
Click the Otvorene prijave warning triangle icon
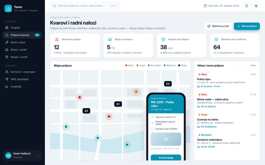(57, 39)
